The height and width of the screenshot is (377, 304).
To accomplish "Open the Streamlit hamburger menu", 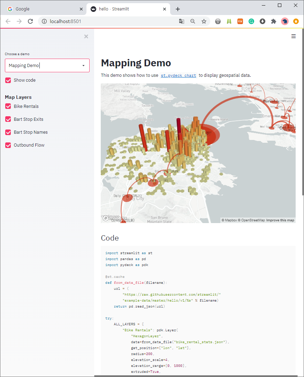I will click(294, 36).
